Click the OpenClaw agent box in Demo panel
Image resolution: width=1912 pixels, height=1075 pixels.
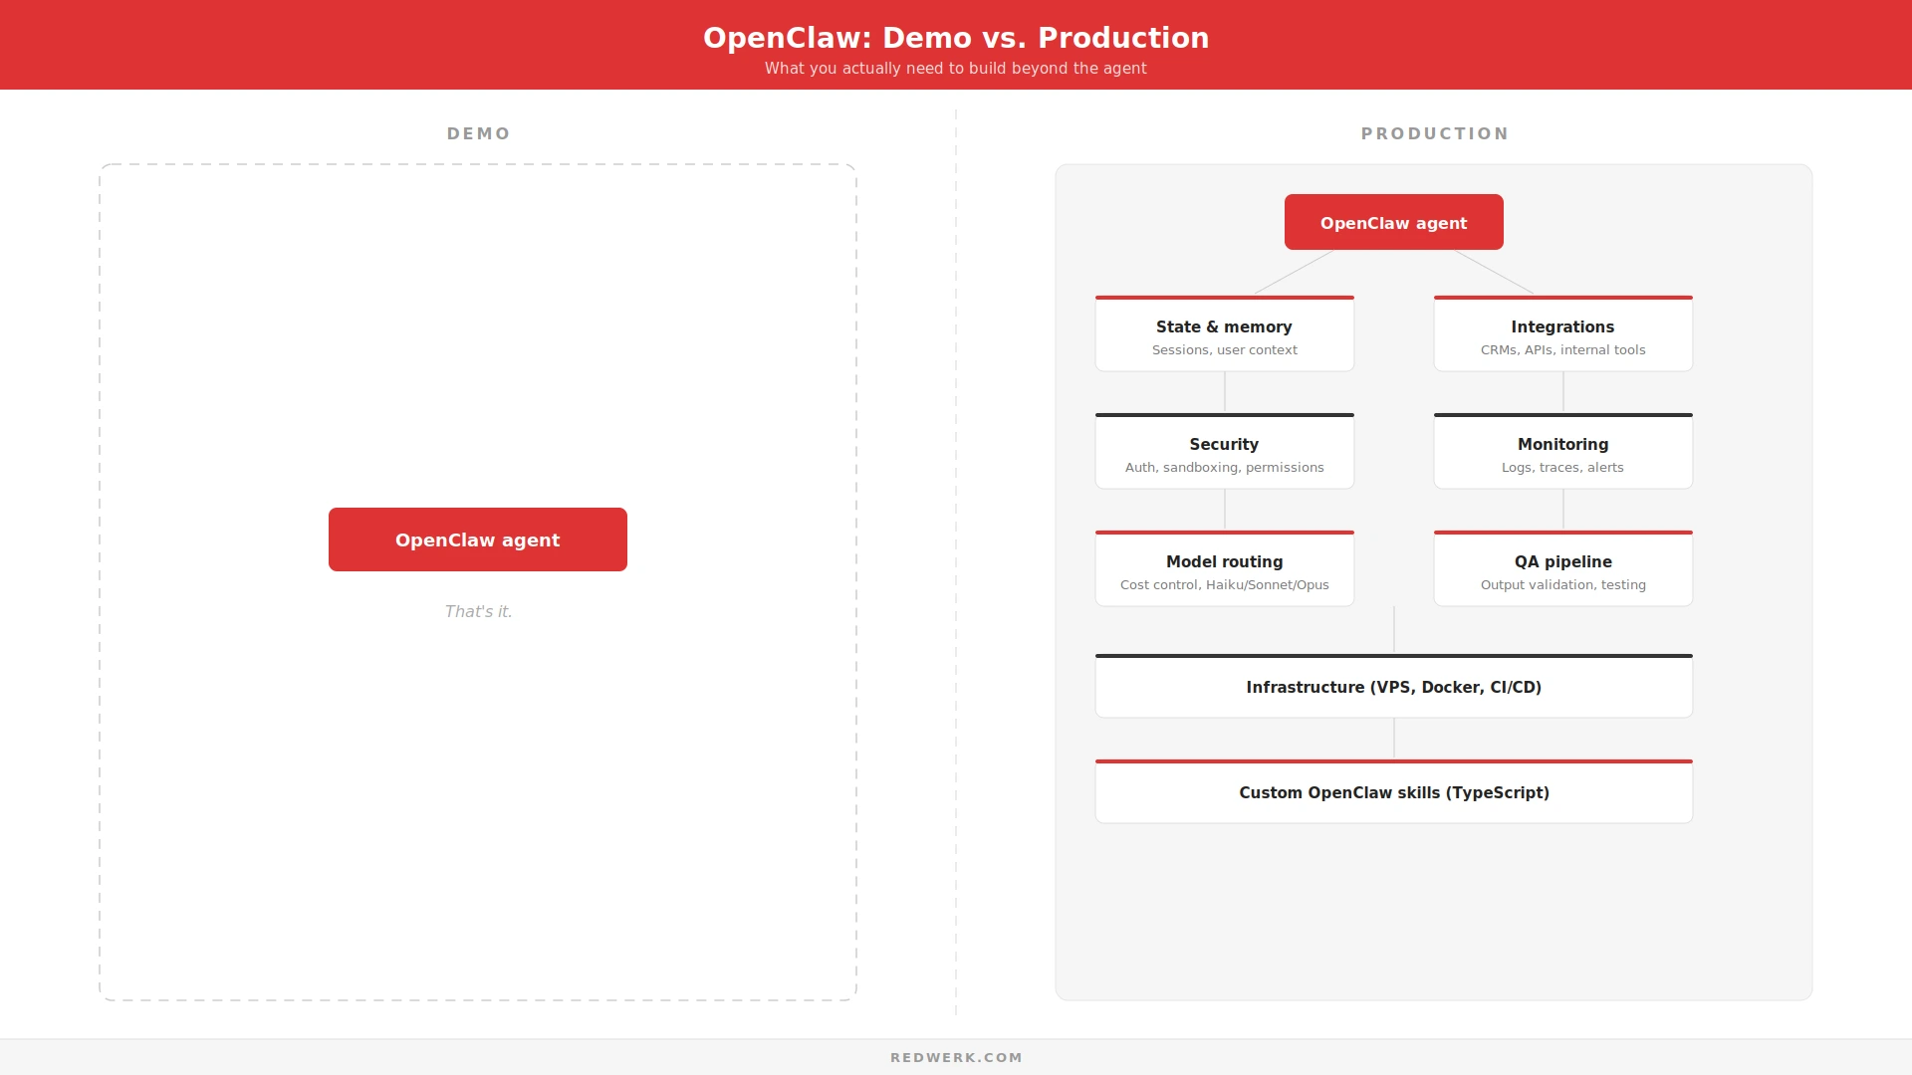coord(478,539)
